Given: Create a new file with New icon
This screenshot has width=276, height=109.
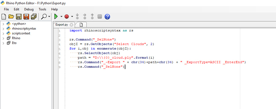Looking at the screenshot, I should [3, 17].
